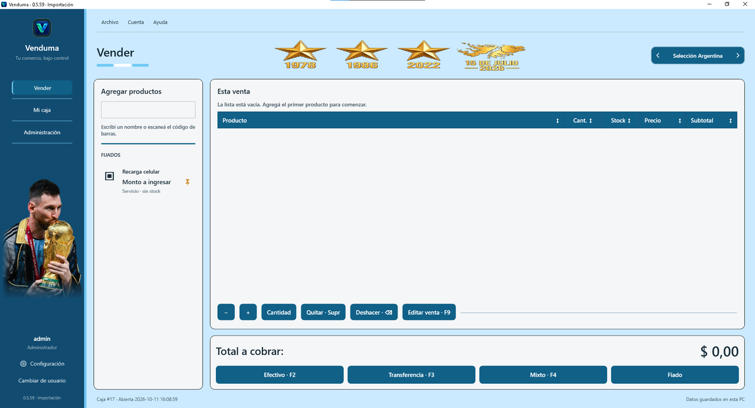The height and width of the screenshot is (408, 755).
Task: Click the Venduma logo in the sidebar
Action: 42,28
